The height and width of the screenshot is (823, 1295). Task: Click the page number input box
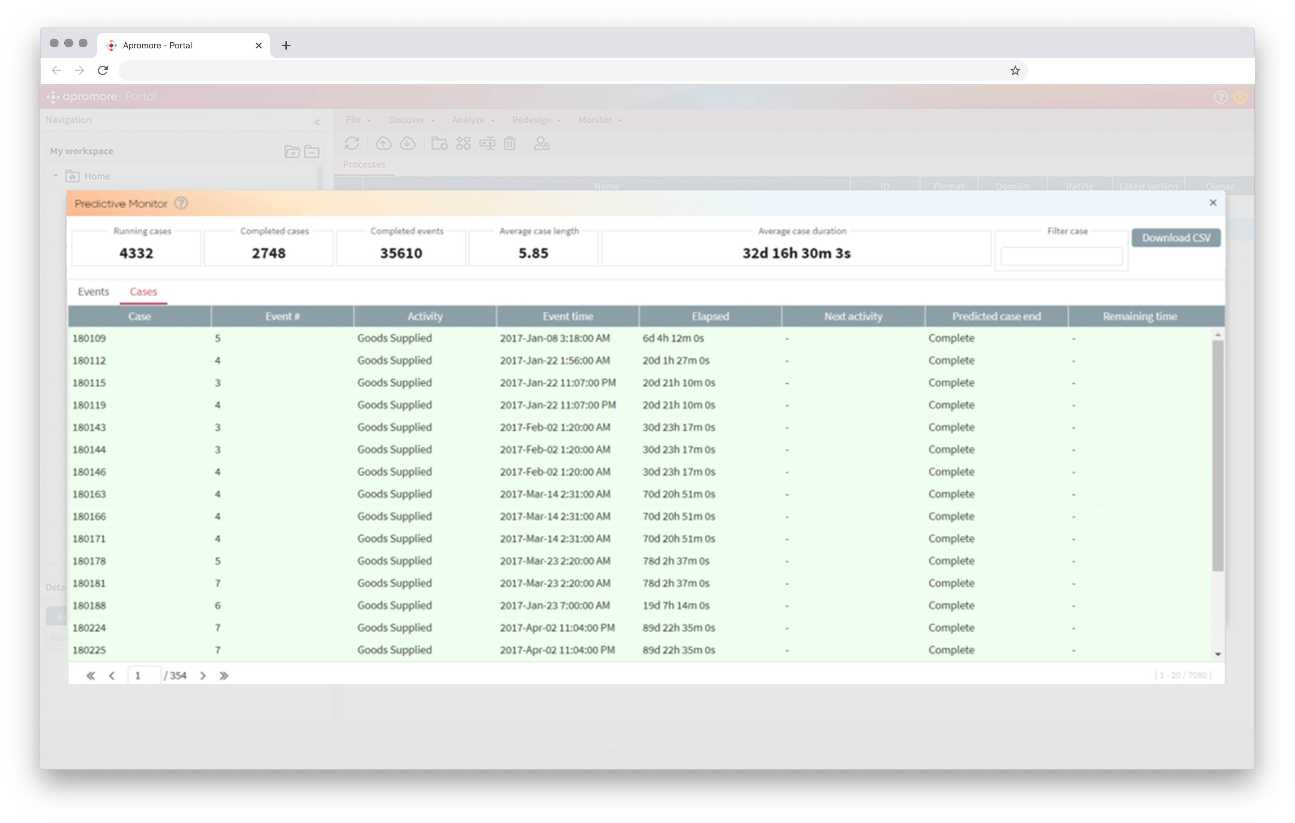143,675
